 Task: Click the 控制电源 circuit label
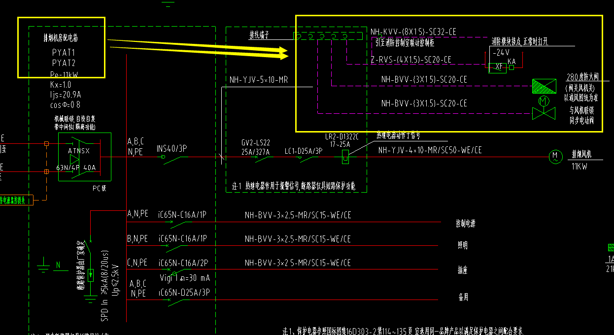(x=465, y=224)
